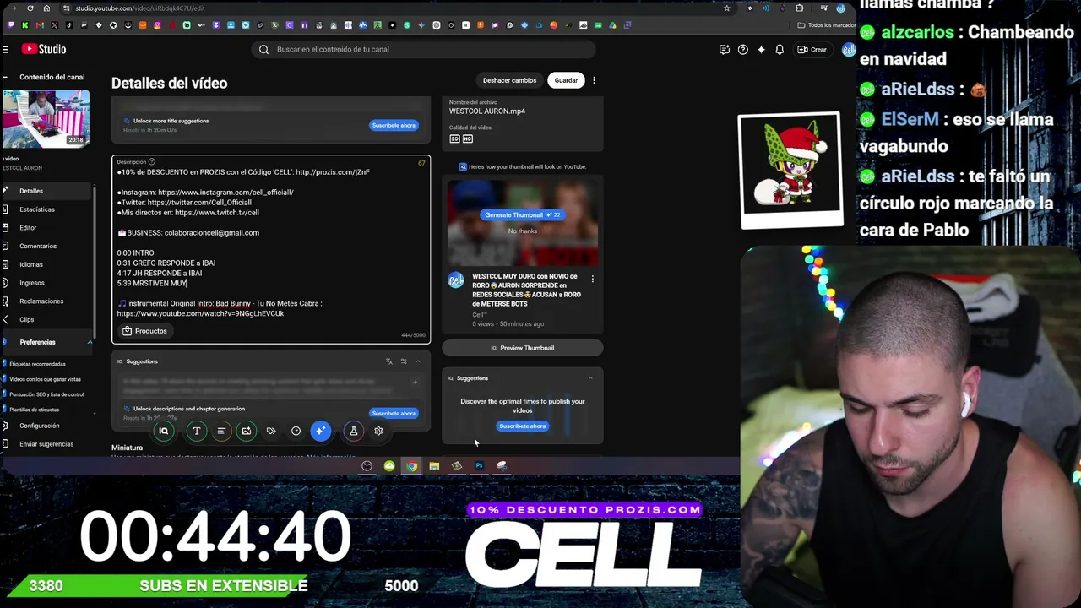Open the Studio hamburger menu

coord(6,50)
